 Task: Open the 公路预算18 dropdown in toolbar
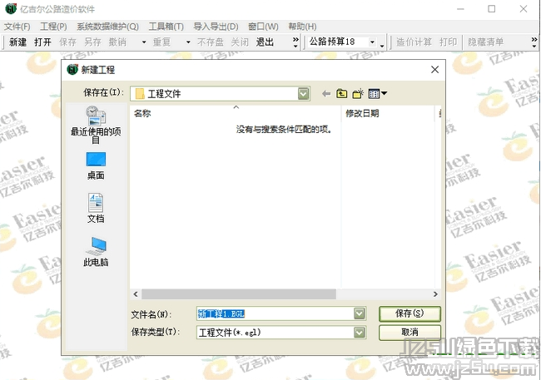(372, 42)
